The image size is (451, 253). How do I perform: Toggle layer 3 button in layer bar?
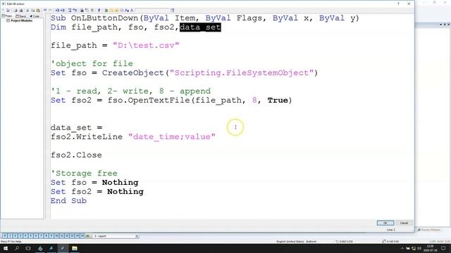(x=20, y=236)
